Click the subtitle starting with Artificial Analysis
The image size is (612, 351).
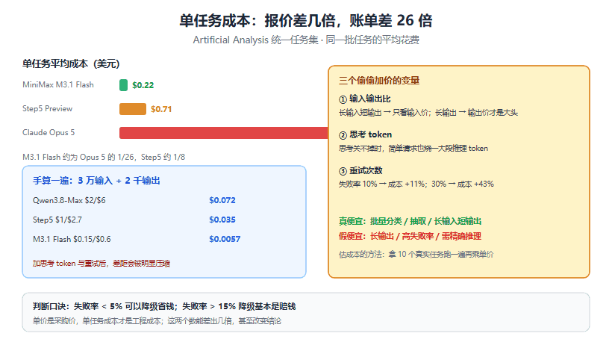point(305,40)
